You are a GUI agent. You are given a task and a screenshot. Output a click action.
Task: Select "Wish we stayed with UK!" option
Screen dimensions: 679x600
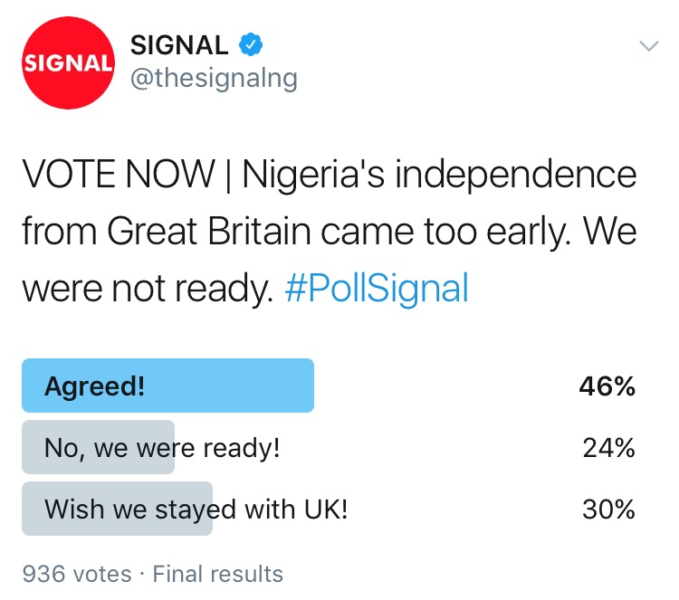coord(196,509)
